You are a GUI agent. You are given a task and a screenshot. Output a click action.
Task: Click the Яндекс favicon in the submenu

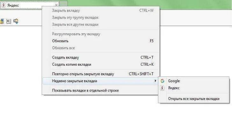[163, 88]
